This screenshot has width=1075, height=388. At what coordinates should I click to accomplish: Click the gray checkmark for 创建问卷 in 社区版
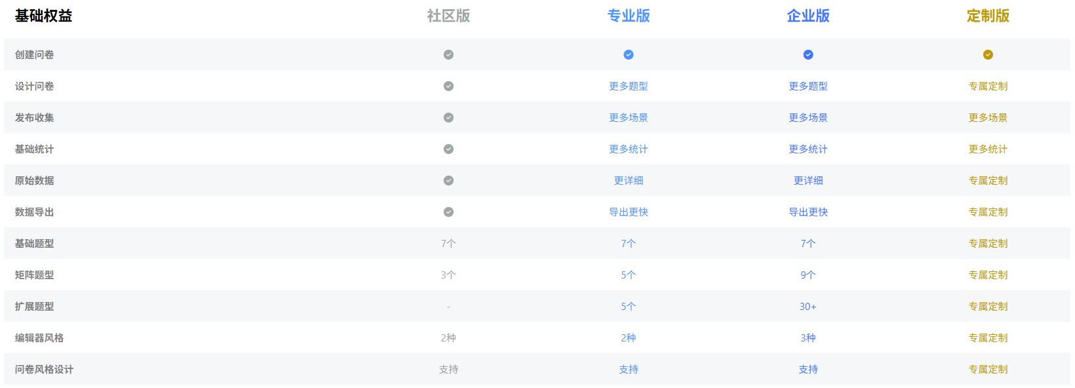pos(448,54)
